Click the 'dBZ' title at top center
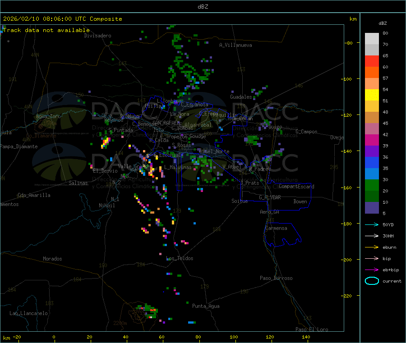This screenshot has width=406, height=343. coord(203,7)
